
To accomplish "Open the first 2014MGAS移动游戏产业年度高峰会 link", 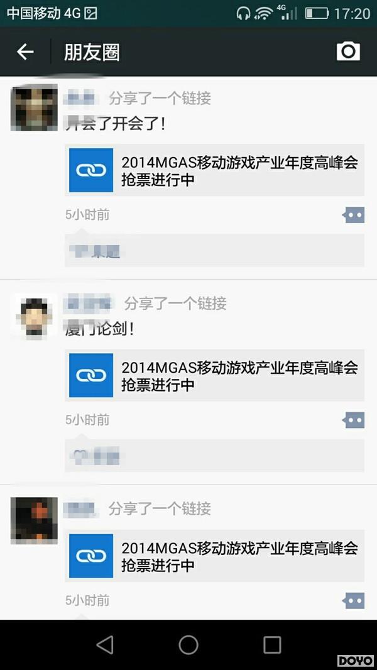I will tap(215, 170).
